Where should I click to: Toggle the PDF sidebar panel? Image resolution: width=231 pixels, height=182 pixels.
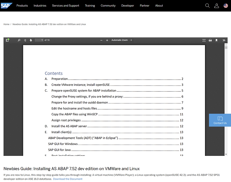point(8,40)
